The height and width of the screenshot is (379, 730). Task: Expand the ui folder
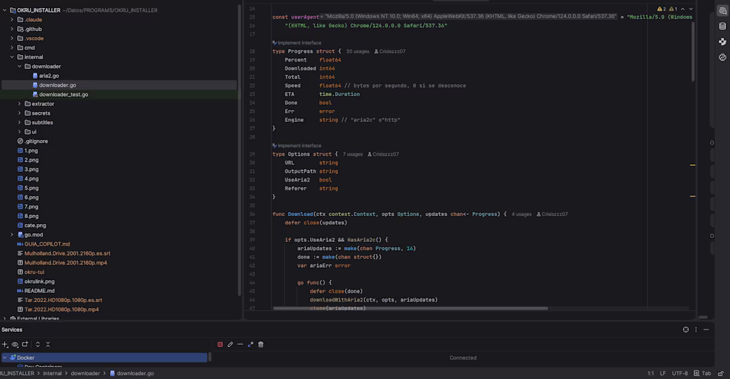[19, 132]
